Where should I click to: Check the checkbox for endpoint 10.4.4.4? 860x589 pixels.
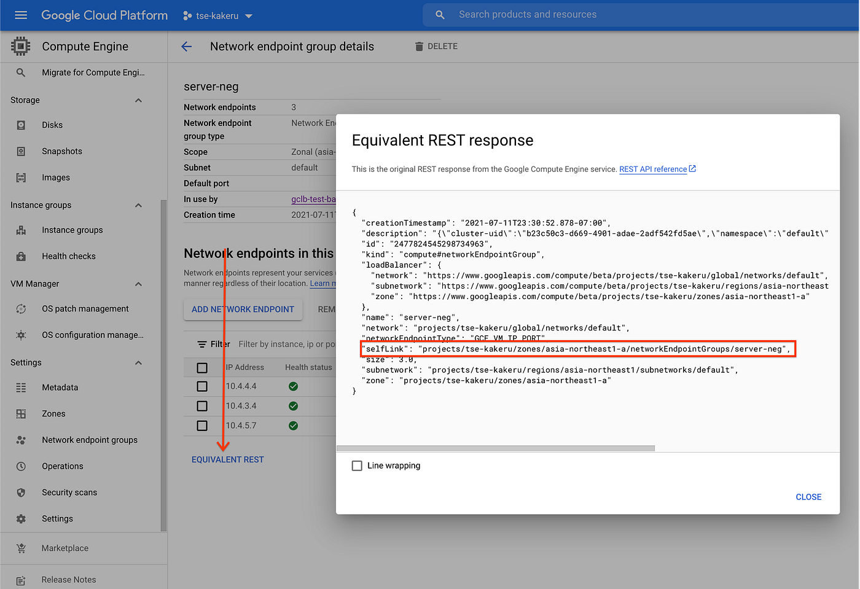click(202, 386)
